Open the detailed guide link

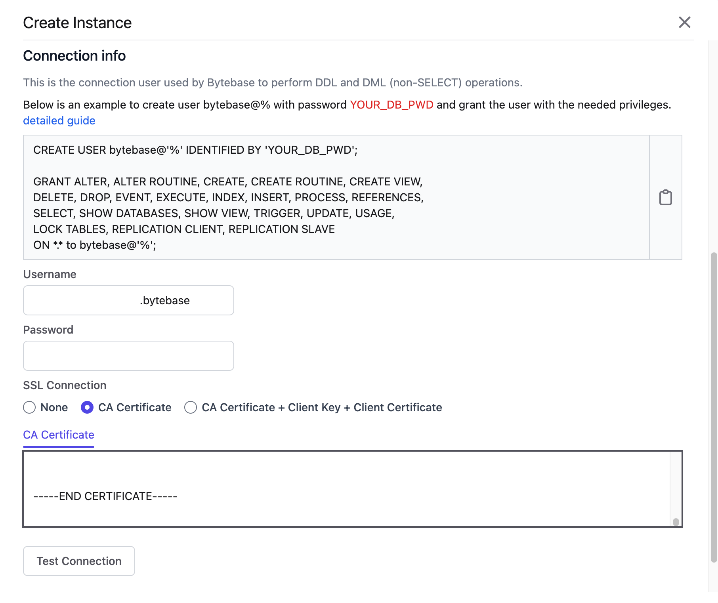click(x=59, y=120)
